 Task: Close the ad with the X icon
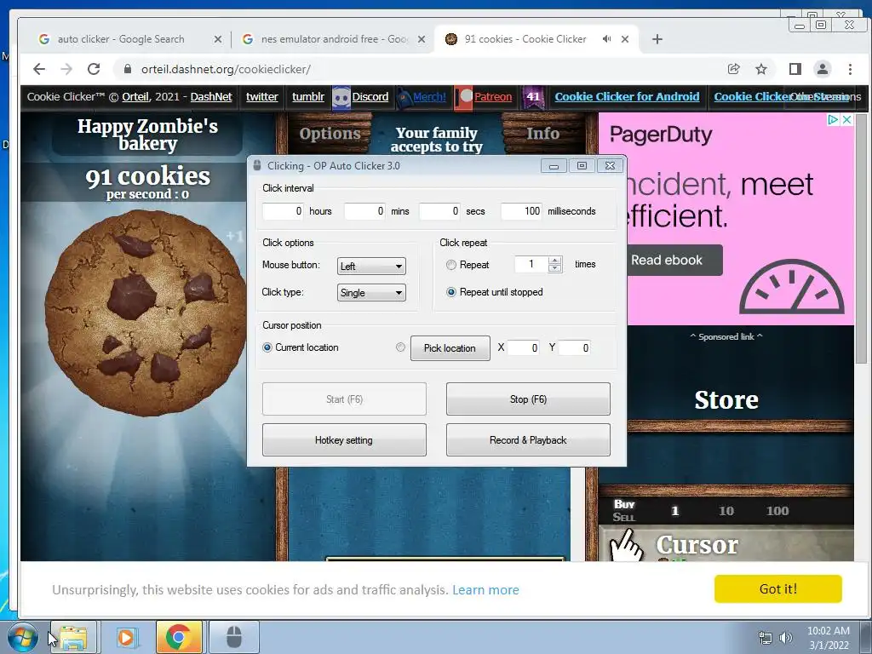point(846,119)
